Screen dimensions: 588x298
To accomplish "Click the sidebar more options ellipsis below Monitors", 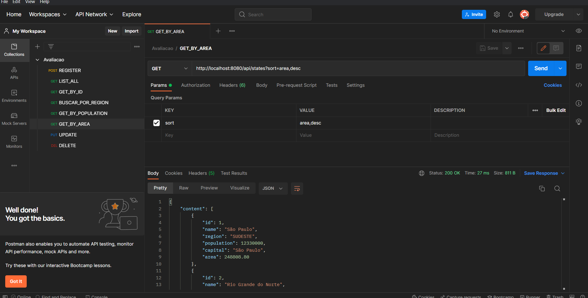I will pyautogui.click(x=14, y=166).
